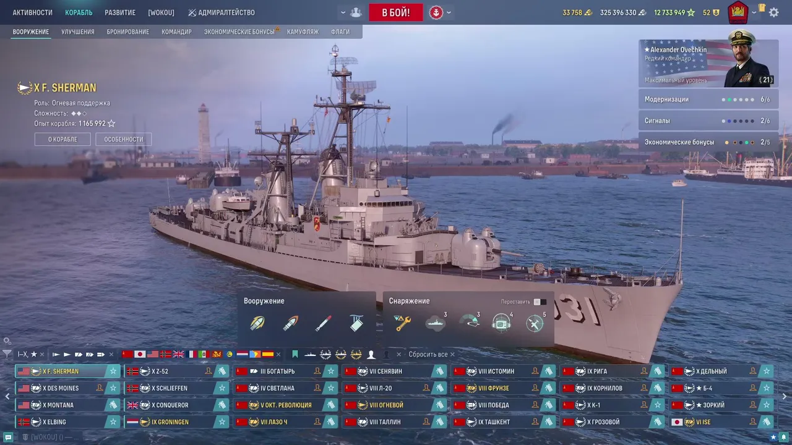792x445 pixels.
Task: Expand battle type dropdown arrow
Action: click(x=449, y=12)
